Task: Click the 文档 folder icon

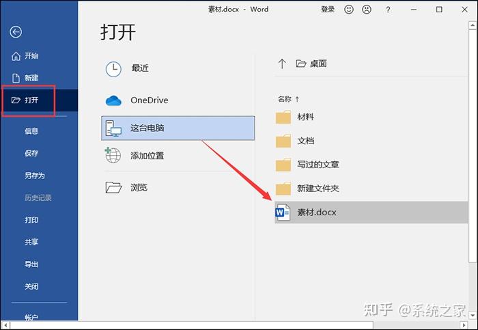Action: [283, 141]
